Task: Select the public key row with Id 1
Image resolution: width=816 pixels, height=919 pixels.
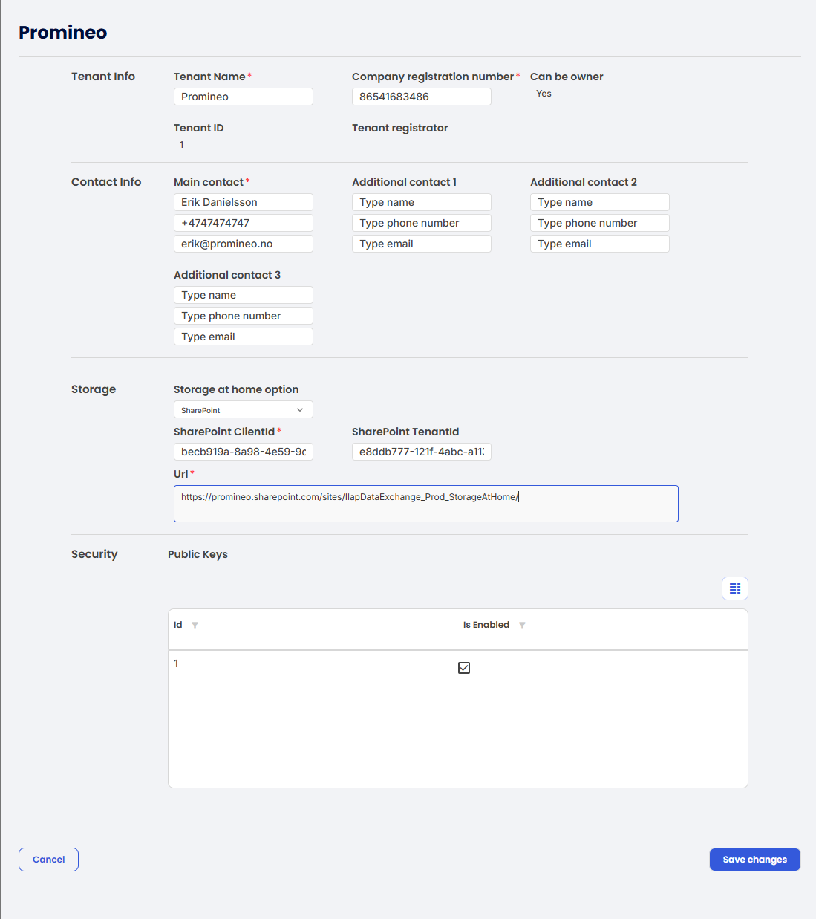Action: (458, 667)
